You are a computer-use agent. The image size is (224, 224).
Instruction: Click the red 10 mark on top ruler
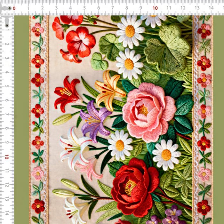[155, 8]
